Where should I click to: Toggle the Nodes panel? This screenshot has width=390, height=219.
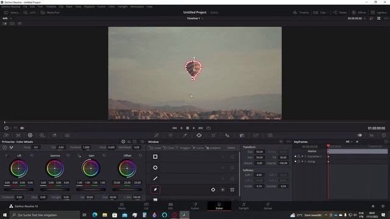tap(340, 12)
